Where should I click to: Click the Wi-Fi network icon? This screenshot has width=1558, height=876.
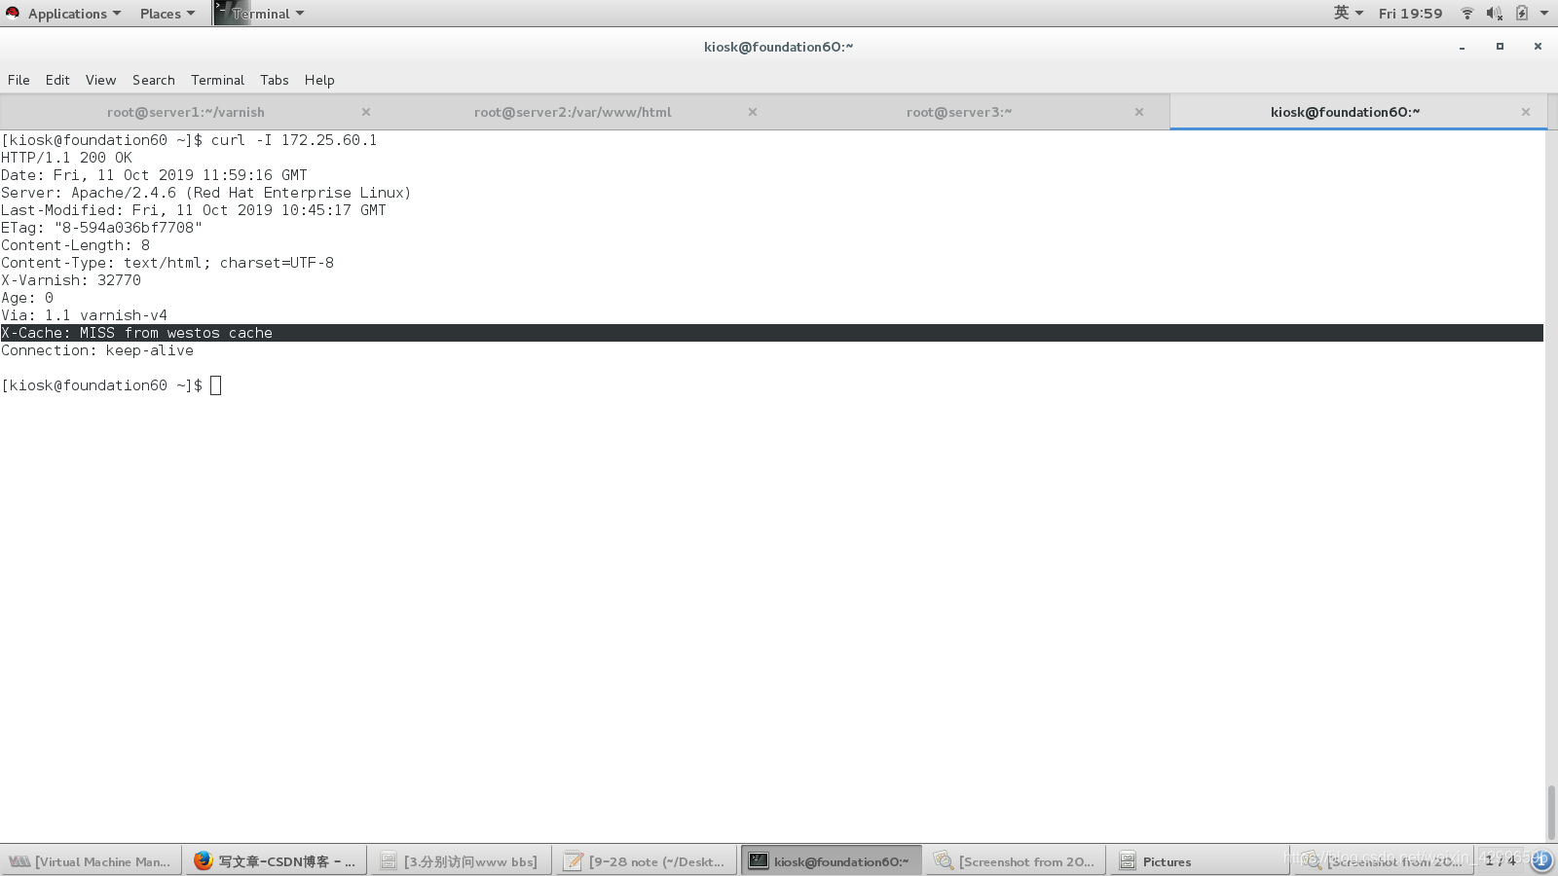click(x=1467, y=14)
